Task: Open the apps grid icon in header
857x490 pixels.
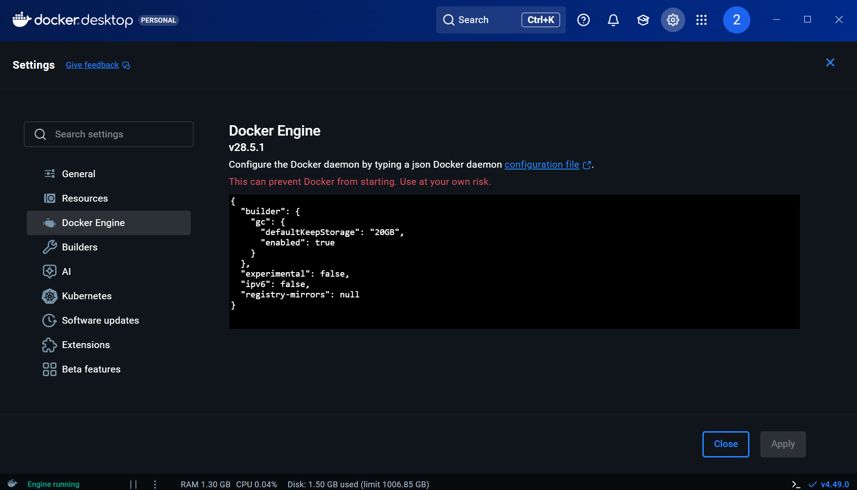Action: 702,20
